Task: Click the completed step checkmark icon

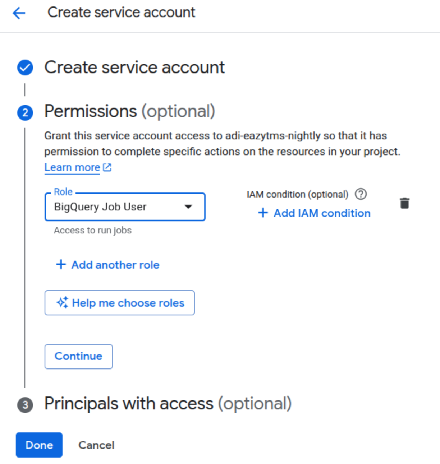Action: 25,68
